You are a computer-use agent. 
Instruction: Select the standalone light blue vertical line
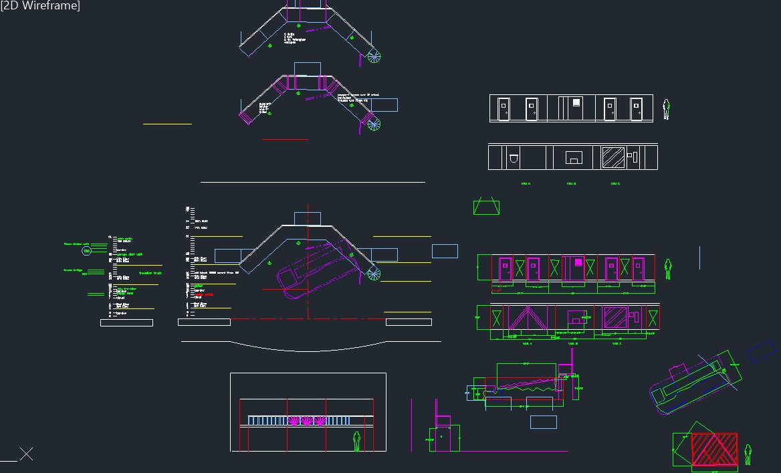699,258
